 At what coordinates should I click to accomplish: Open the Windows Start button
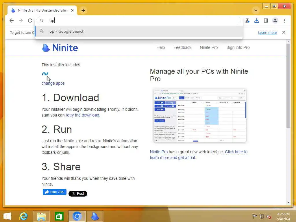[7, 216]
